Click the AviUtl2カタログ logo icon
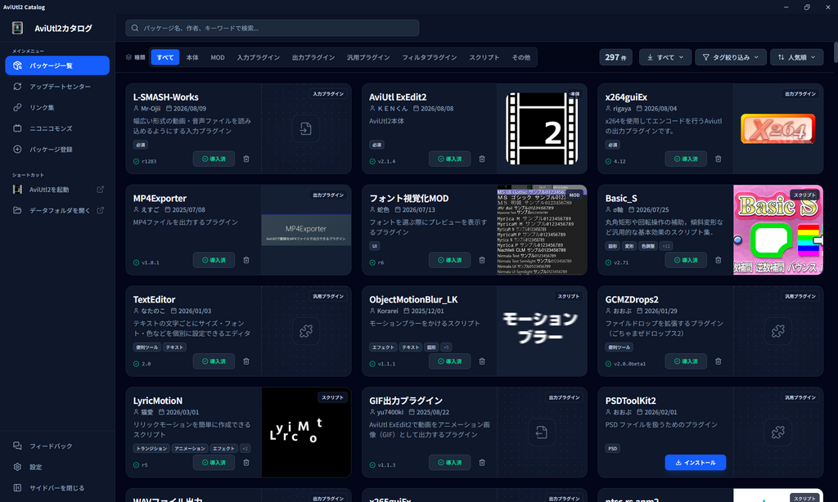The width and height of the screenshot is (838, 502). click(x=18, y=29)
